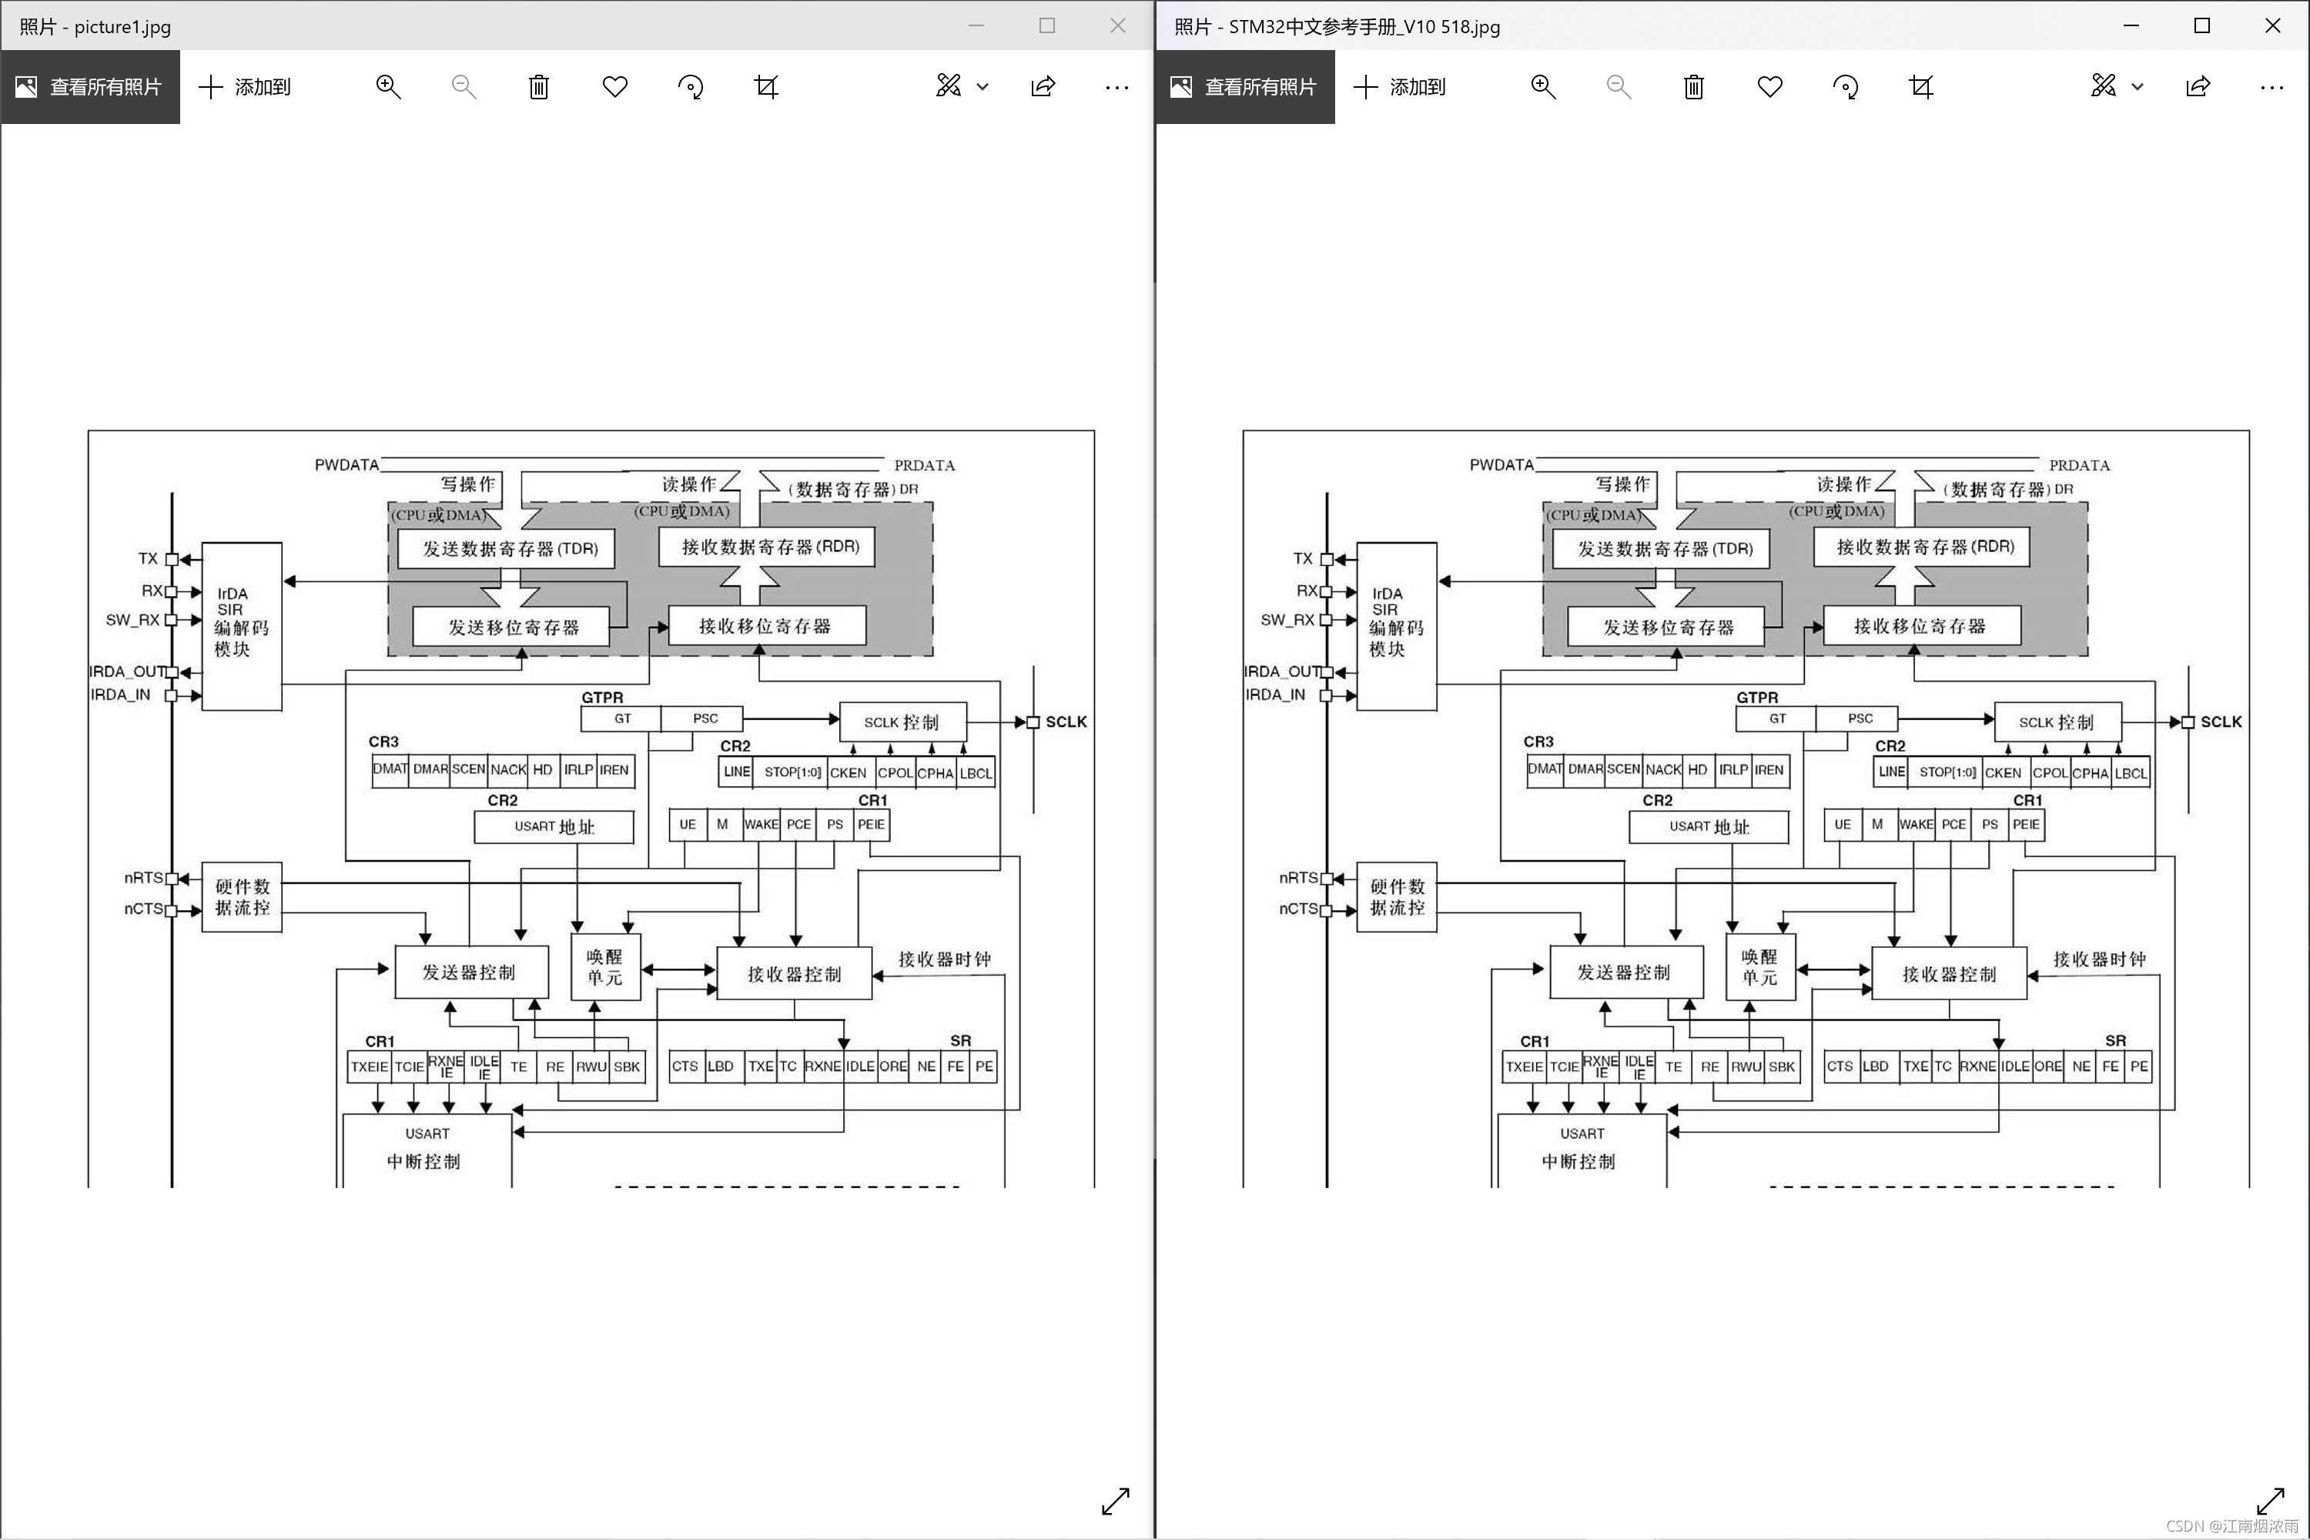
Task: Rotate the picture1.jpg photo
Action: tap(691, 86)
